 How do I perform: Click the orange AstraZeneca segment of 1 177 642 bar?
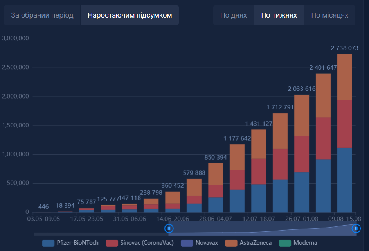pyautogui.click(x=237, y=157)
